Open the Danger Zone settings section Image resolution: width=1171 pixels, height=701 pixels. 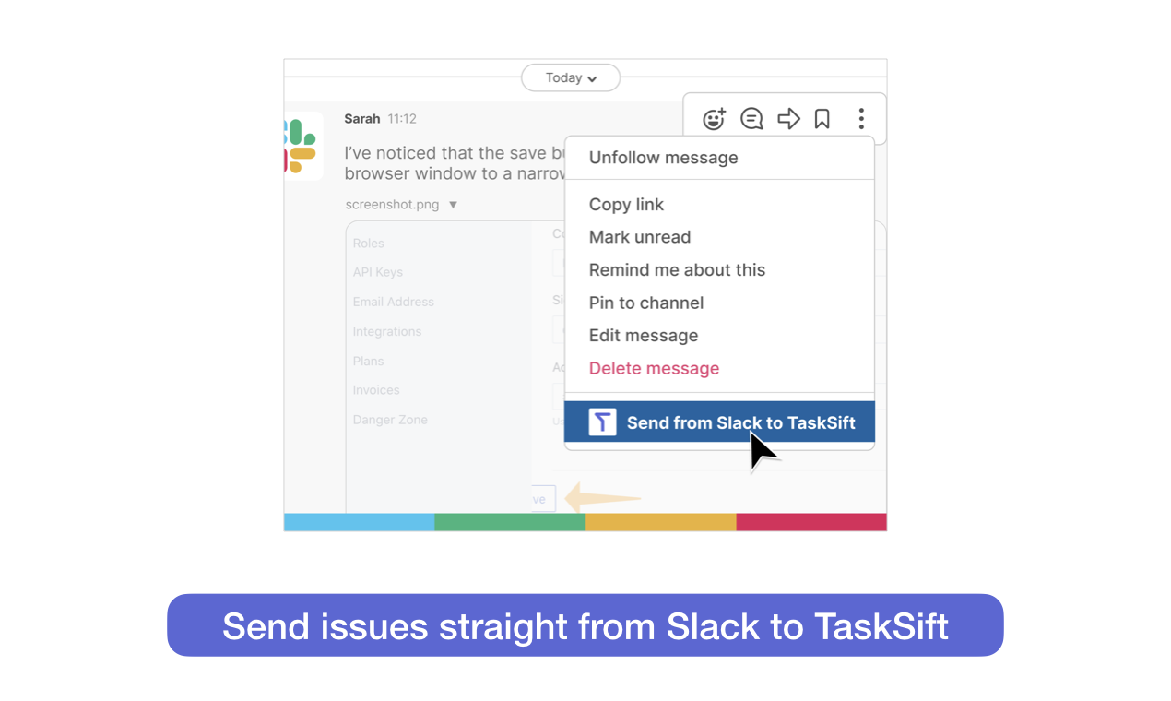tap(389, 420)
